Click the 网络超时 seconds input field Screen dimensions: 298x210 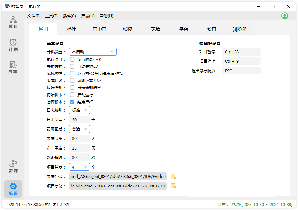[x=79, y=158]
